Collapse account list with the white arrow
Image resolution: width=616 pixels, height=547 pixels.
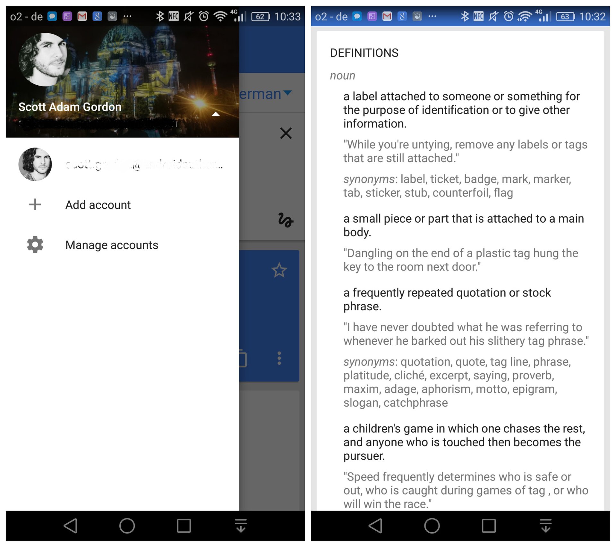coord(216,114)
